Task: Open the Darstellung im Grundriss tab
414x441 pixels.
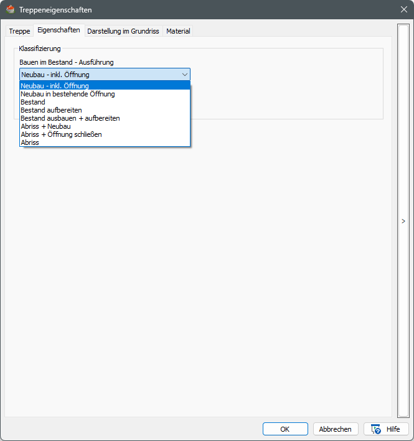Action: (123, 31)
